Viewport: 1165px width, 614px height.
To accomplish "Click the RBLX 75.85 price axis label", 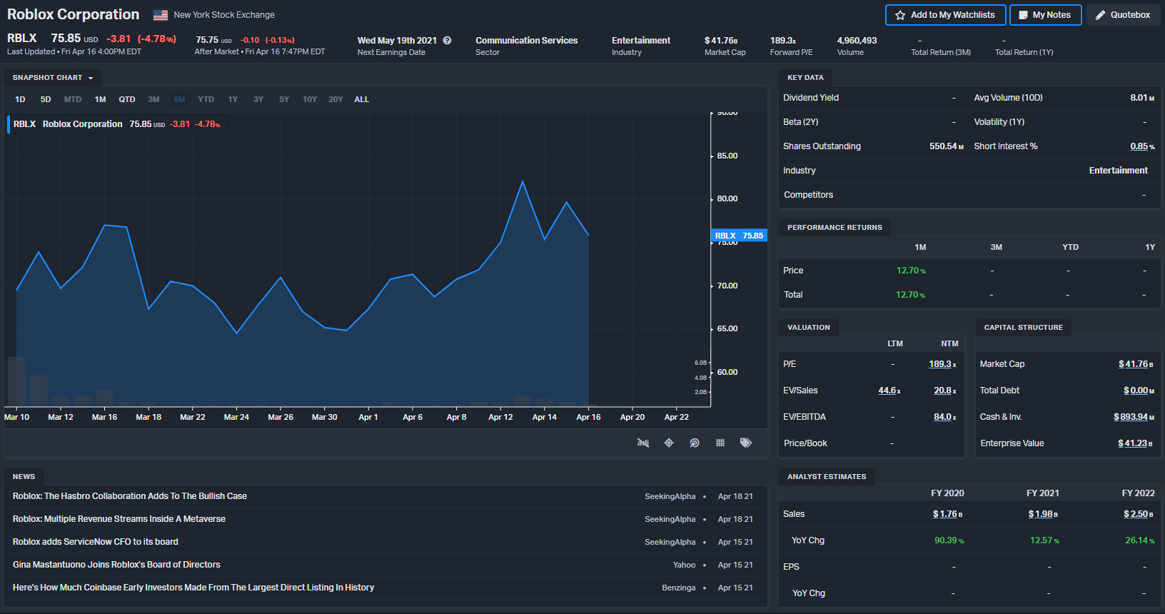I will tap(740, 236).
